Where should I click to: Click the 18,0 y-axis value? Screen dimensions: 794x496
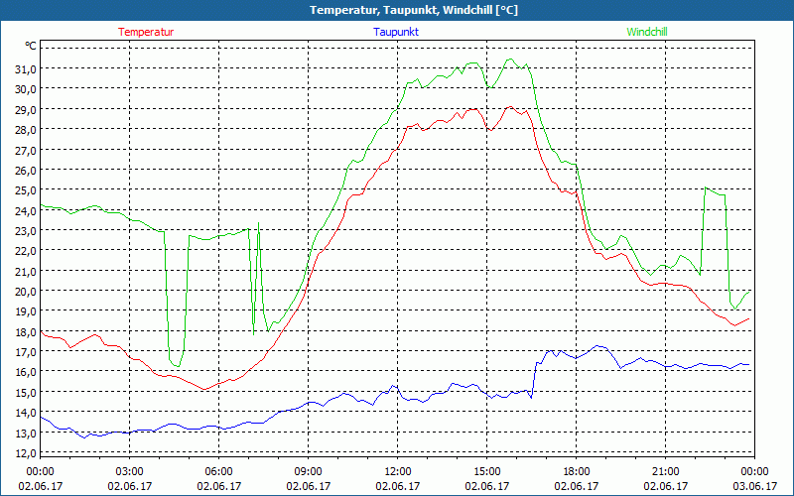[x=26, y=332]
